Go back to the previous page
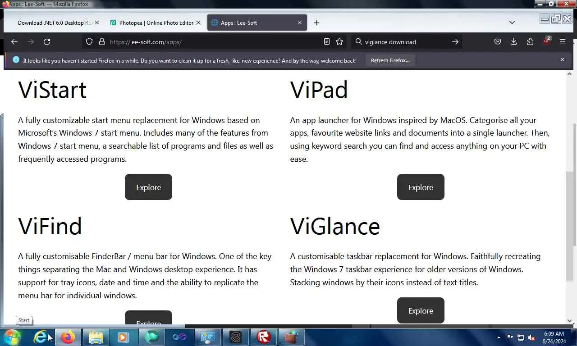The height and width of the screenshot is (346, 577). [14, 42]
